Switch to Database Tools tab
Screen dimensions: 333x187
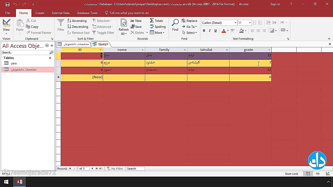pos(87,13)
